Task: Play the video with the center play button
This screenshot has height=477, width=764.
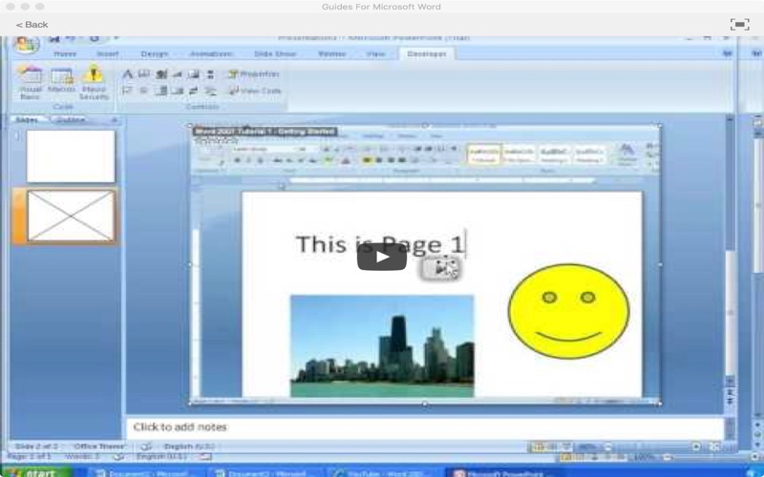Action: [381, 257]
